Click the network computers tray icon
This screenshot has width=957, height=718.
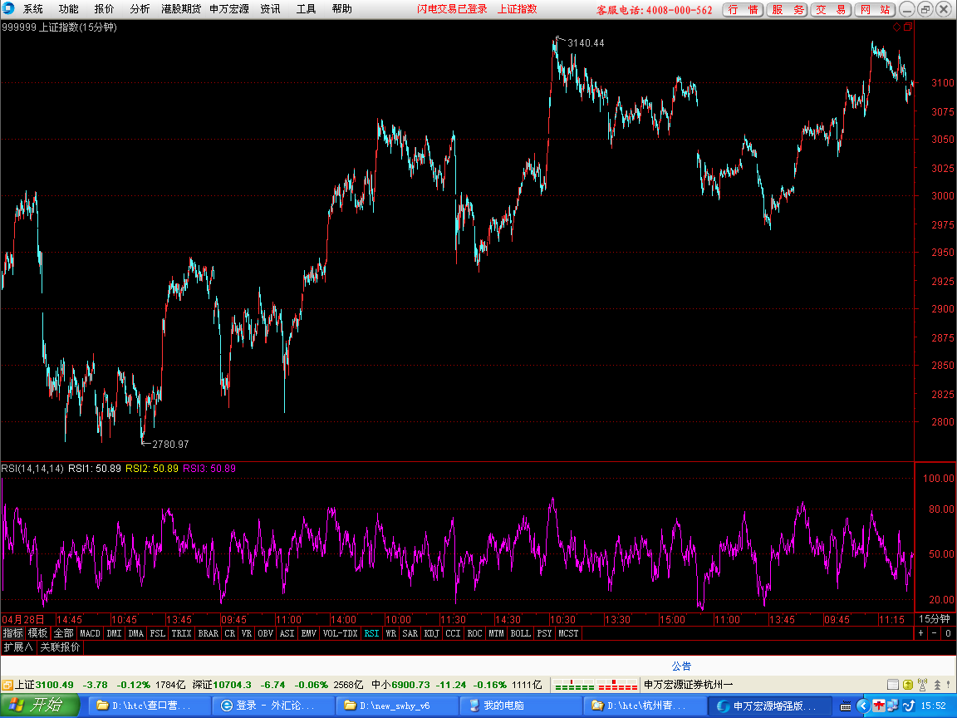pyautogui.click(x=893, y=706)
